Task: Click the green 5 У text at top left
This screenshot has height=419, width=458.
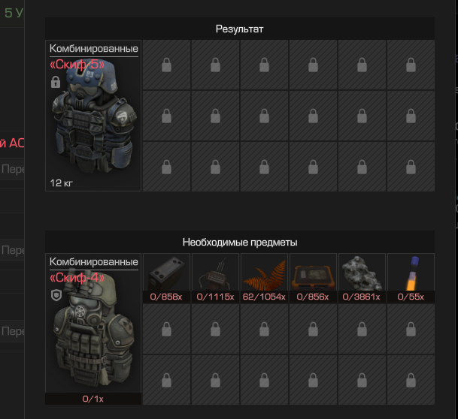Action: coord(14,13)
